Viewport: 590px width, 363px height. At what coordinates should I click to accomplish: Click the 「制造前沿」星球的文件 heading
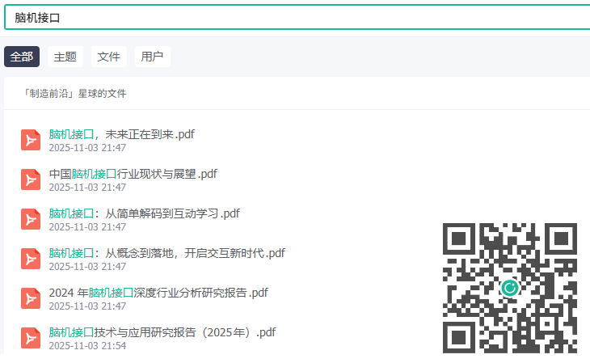coord(74,94)
